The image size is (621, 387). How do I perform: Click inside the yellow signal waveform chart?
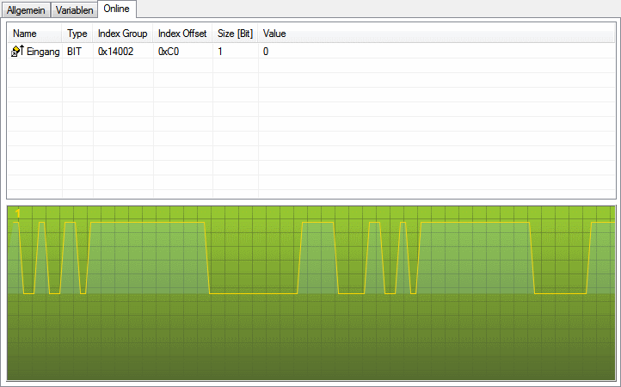click(258, 258)
